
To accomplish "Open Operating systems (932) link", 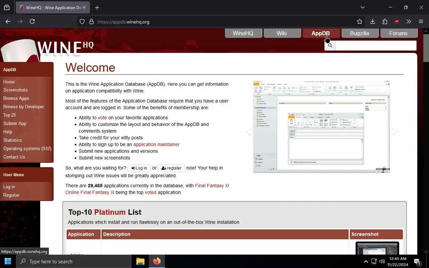I will [x=27, y=148].
